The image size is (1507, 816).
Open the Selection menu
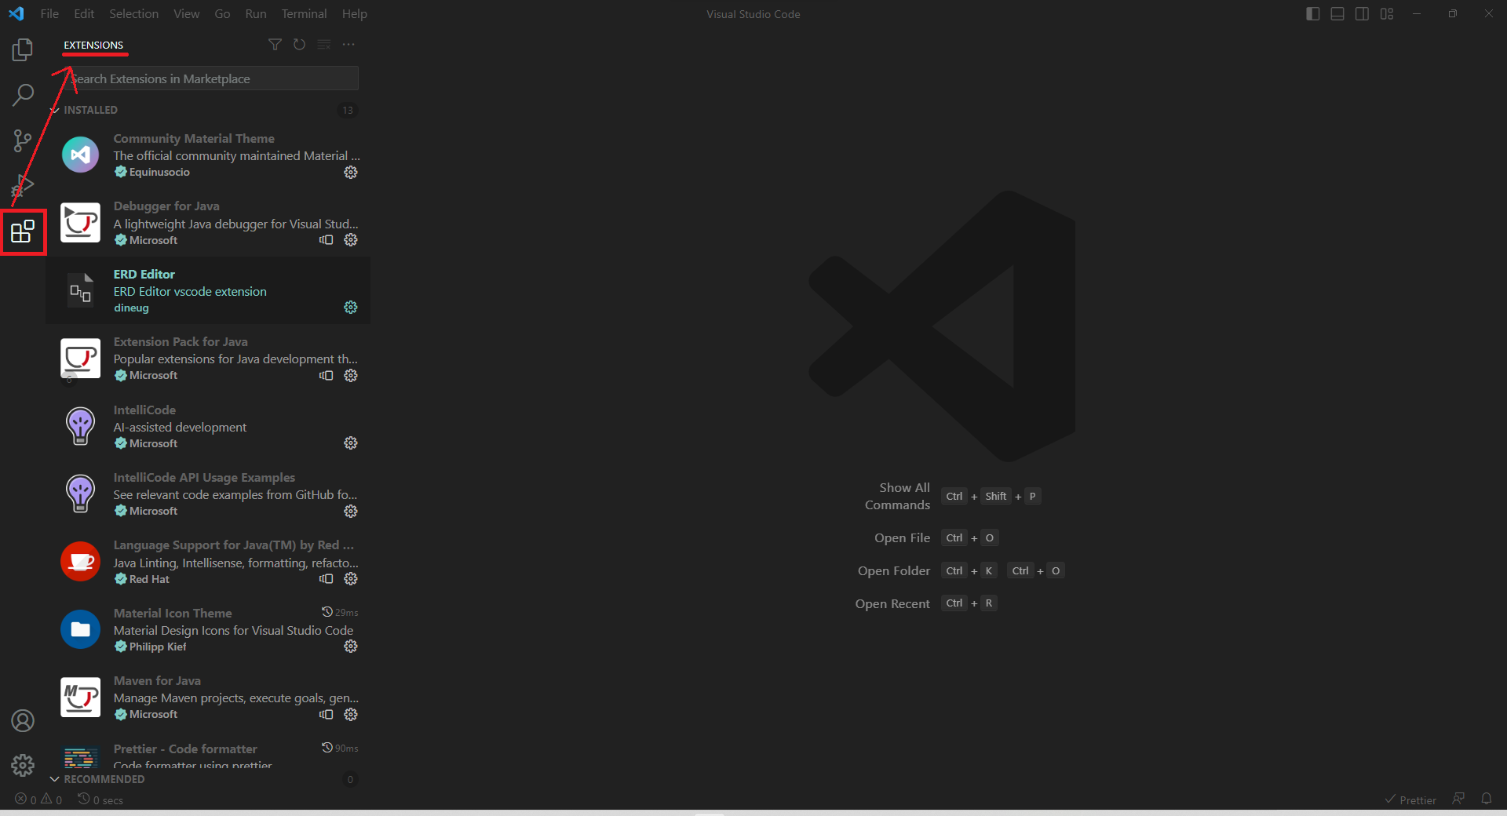point(133,14)
